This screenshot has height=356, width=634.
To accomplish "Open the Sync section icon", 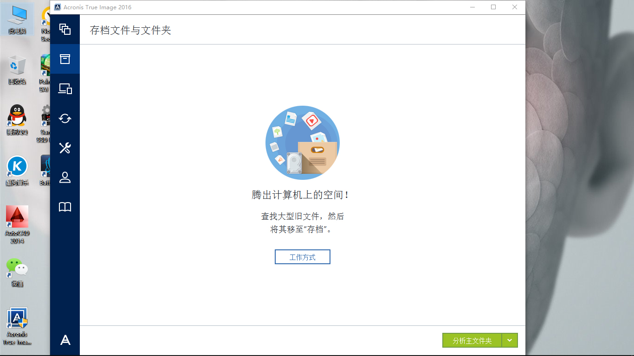I will click(65, 118).
